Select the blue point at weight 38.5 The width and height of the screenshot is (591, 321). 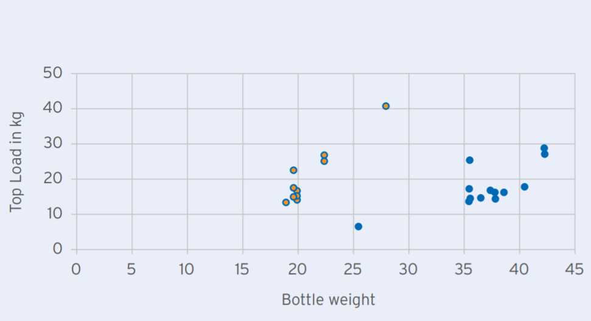point(504,193)
